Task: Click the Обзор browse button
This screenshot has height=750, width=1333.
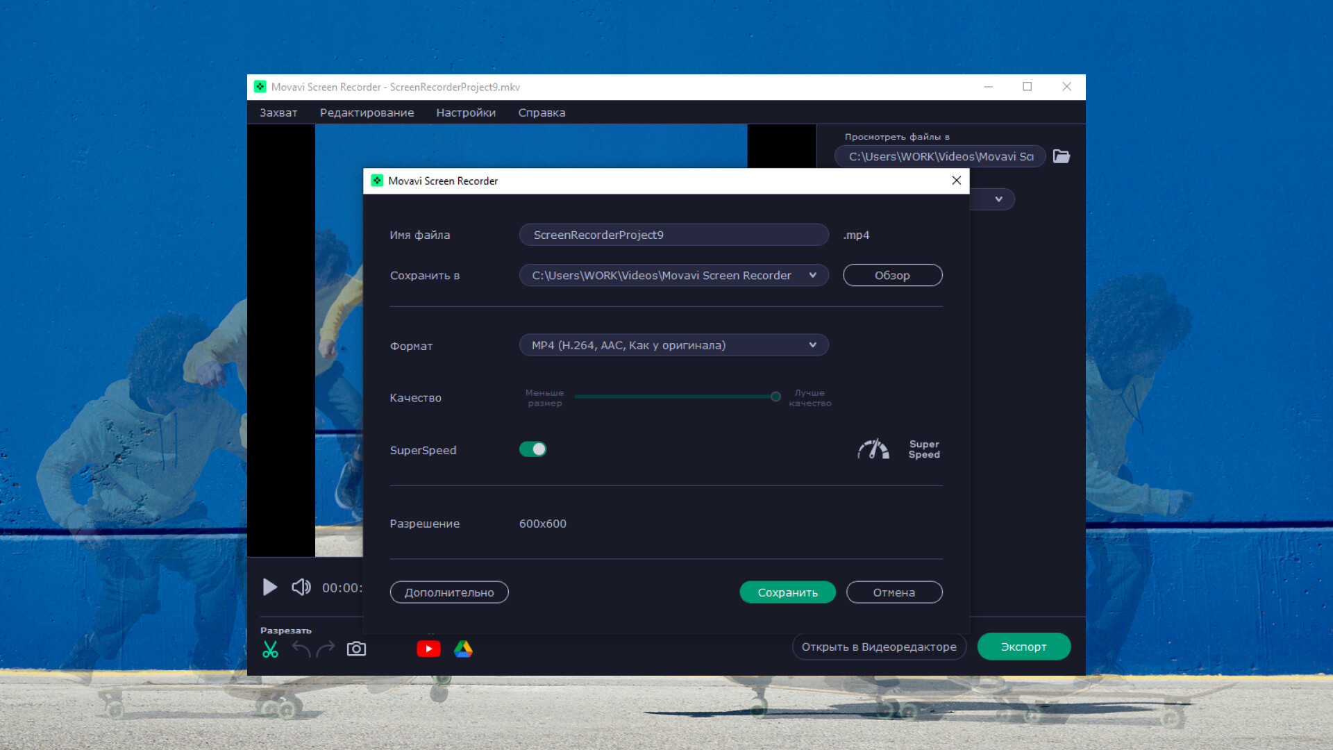Action: pyautogui.click(x=892, y=275)
